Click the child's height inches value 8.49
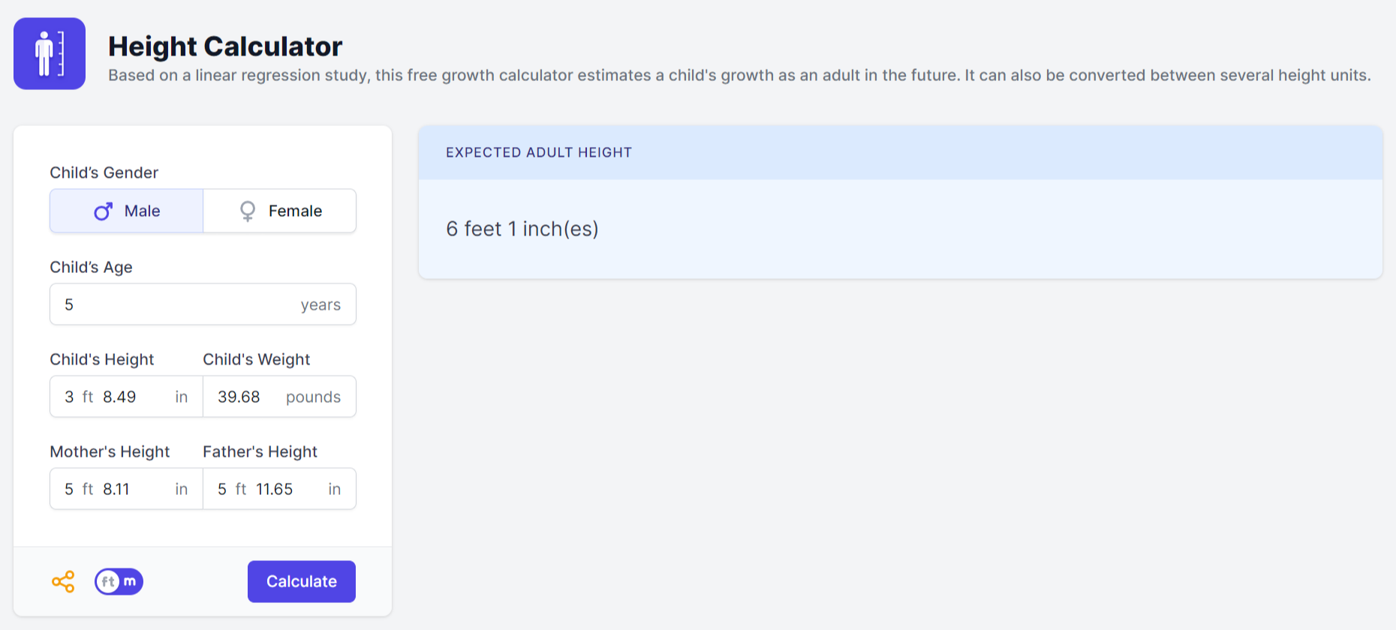 [x=119, y=396]
